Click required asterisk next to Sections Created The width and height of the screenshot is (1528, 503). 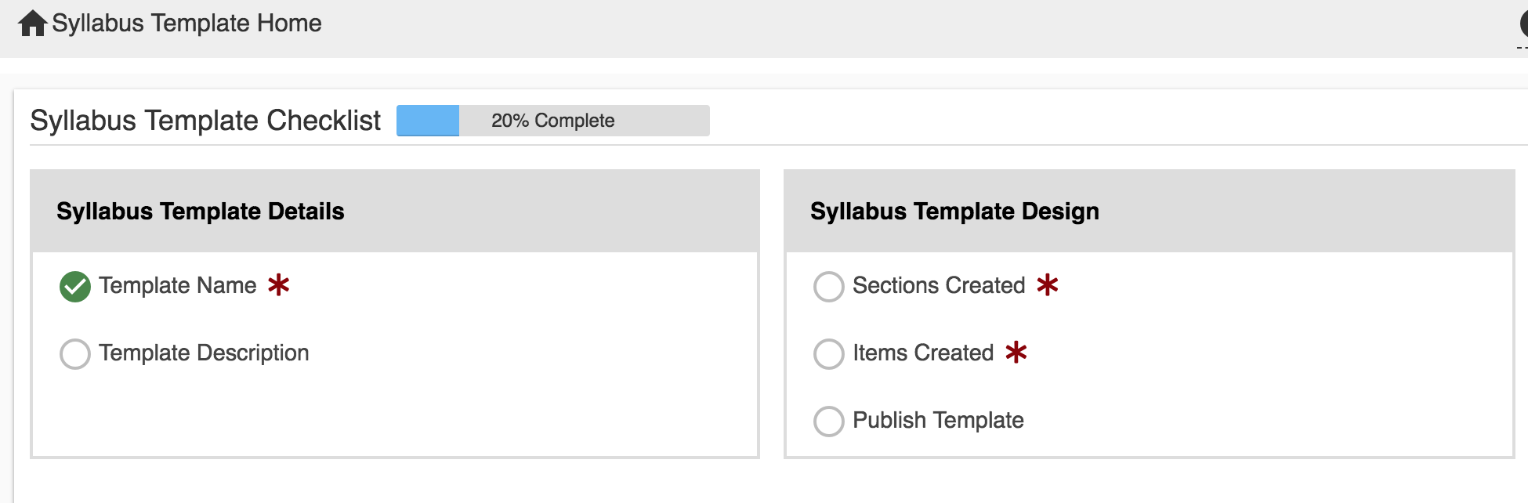click(x=1048, y=284)
